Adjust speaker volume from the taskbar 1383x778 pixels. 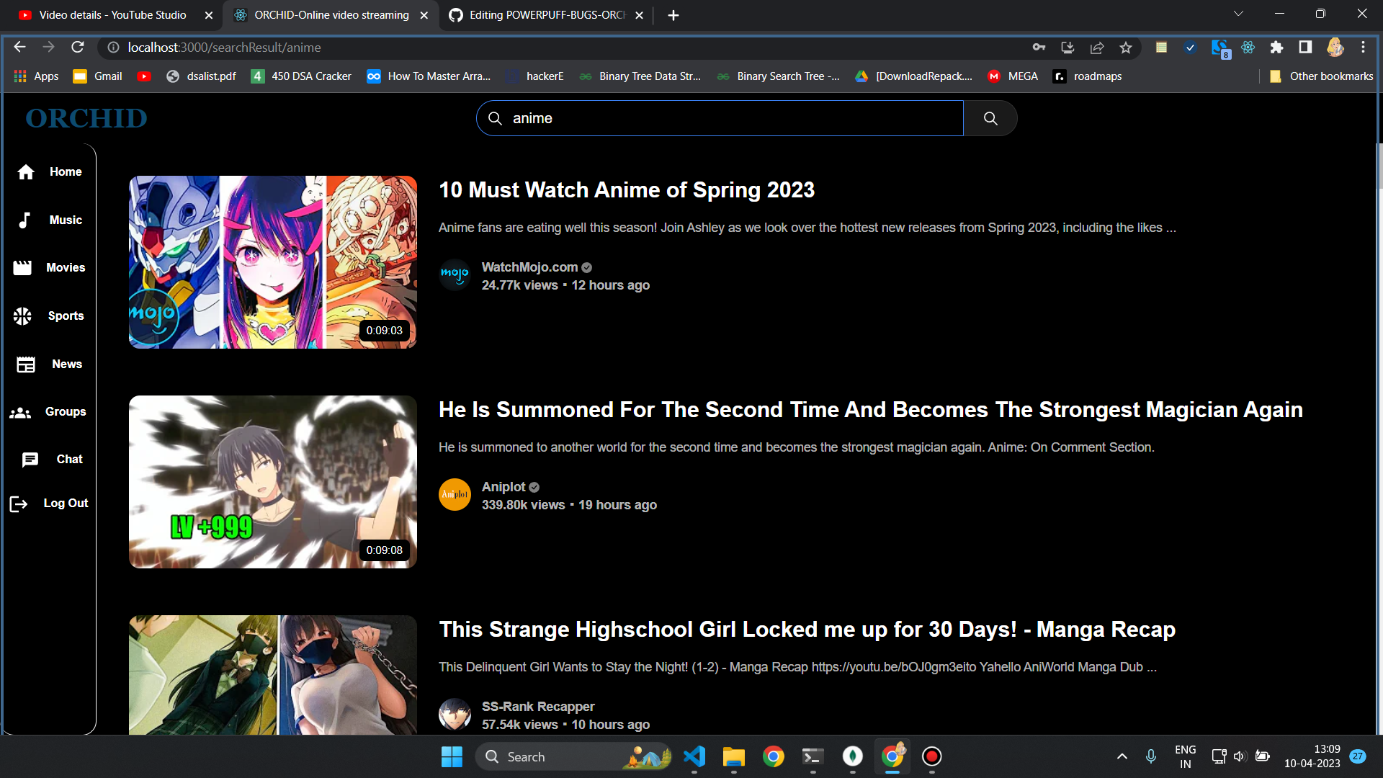[x=1240, y=756]
